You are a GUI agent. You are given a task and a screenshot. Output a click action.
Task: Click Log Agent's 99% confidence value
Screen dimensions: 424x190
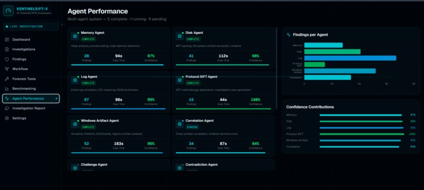click(x=150, y=100)
